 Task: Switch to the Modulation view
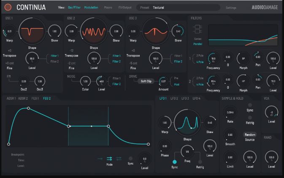[91, 8]
